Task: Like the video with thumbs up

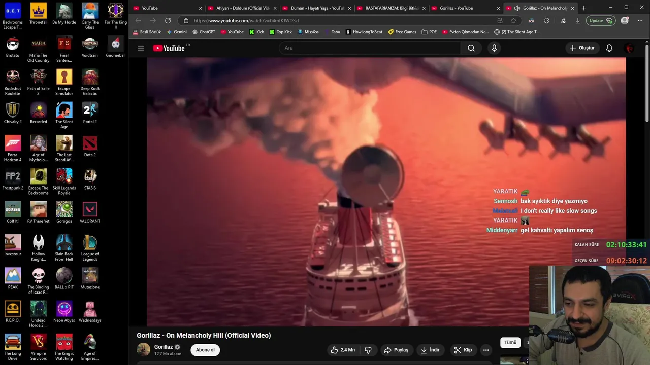Action: point(343,350)
